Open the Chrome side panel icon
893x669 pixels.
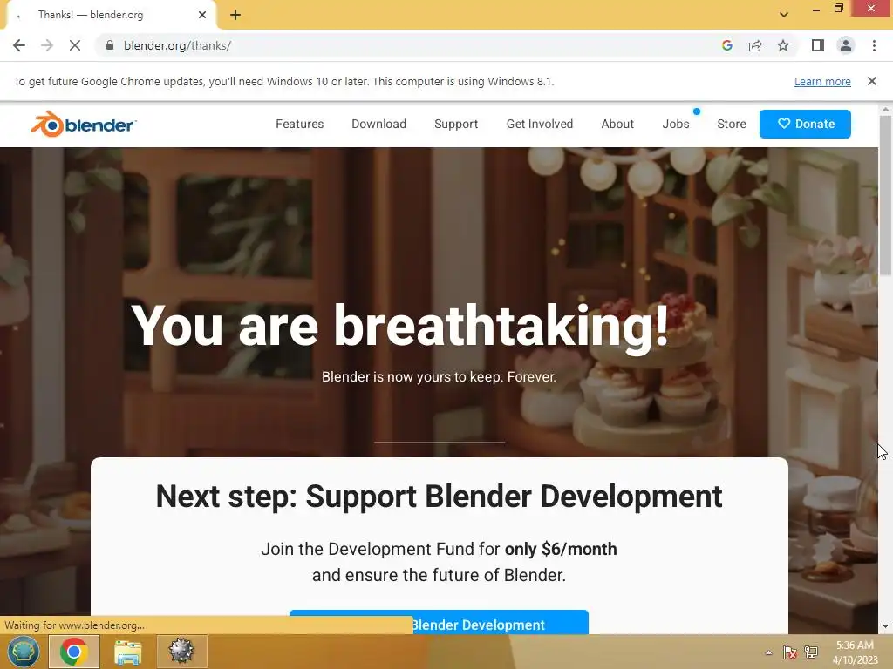[818, 45]
